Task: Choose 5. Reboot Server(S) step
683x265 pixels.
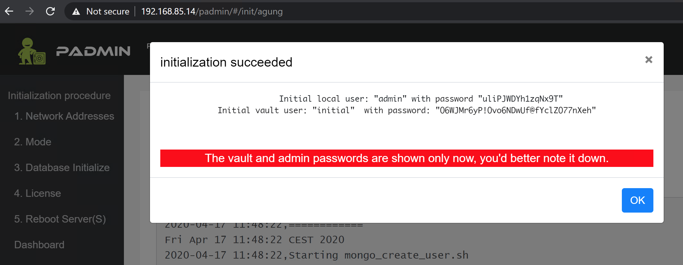Action: pos(60,219)
